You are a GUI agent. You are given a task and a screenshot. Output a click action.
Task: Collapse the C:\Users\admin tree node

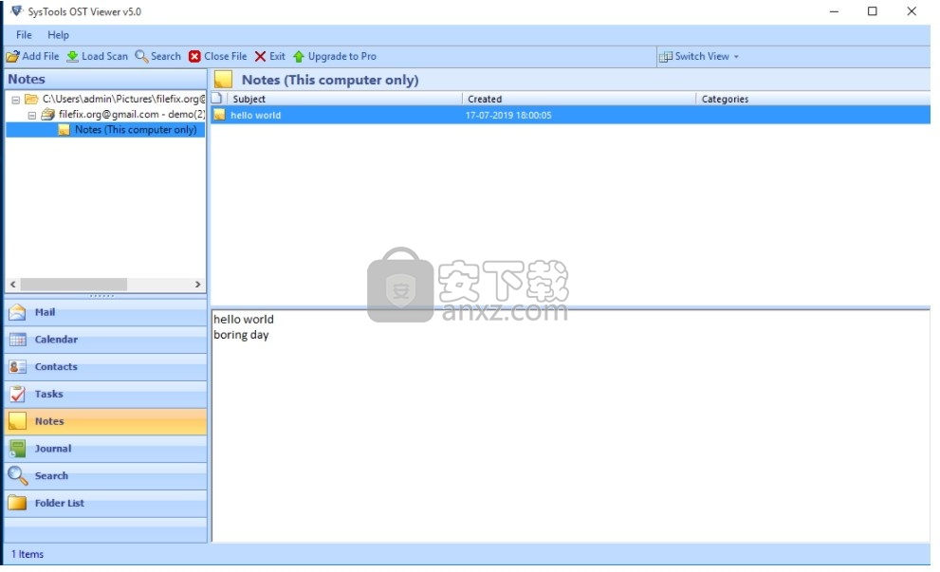click(x=15, y=100)
